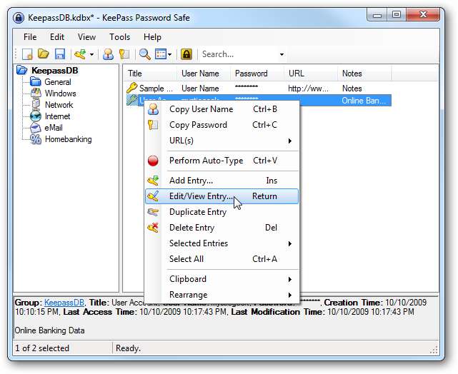Choose Copy User Name from context menu

click(221, 109)
